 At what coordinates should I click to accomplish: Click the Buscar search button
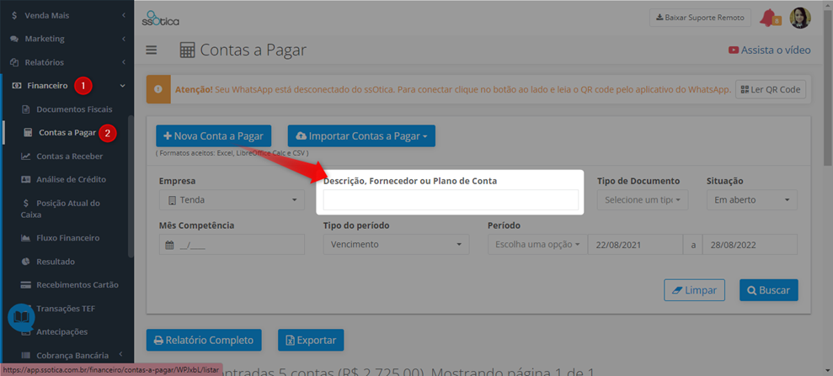pyautogui.click(x=769, y=290)
